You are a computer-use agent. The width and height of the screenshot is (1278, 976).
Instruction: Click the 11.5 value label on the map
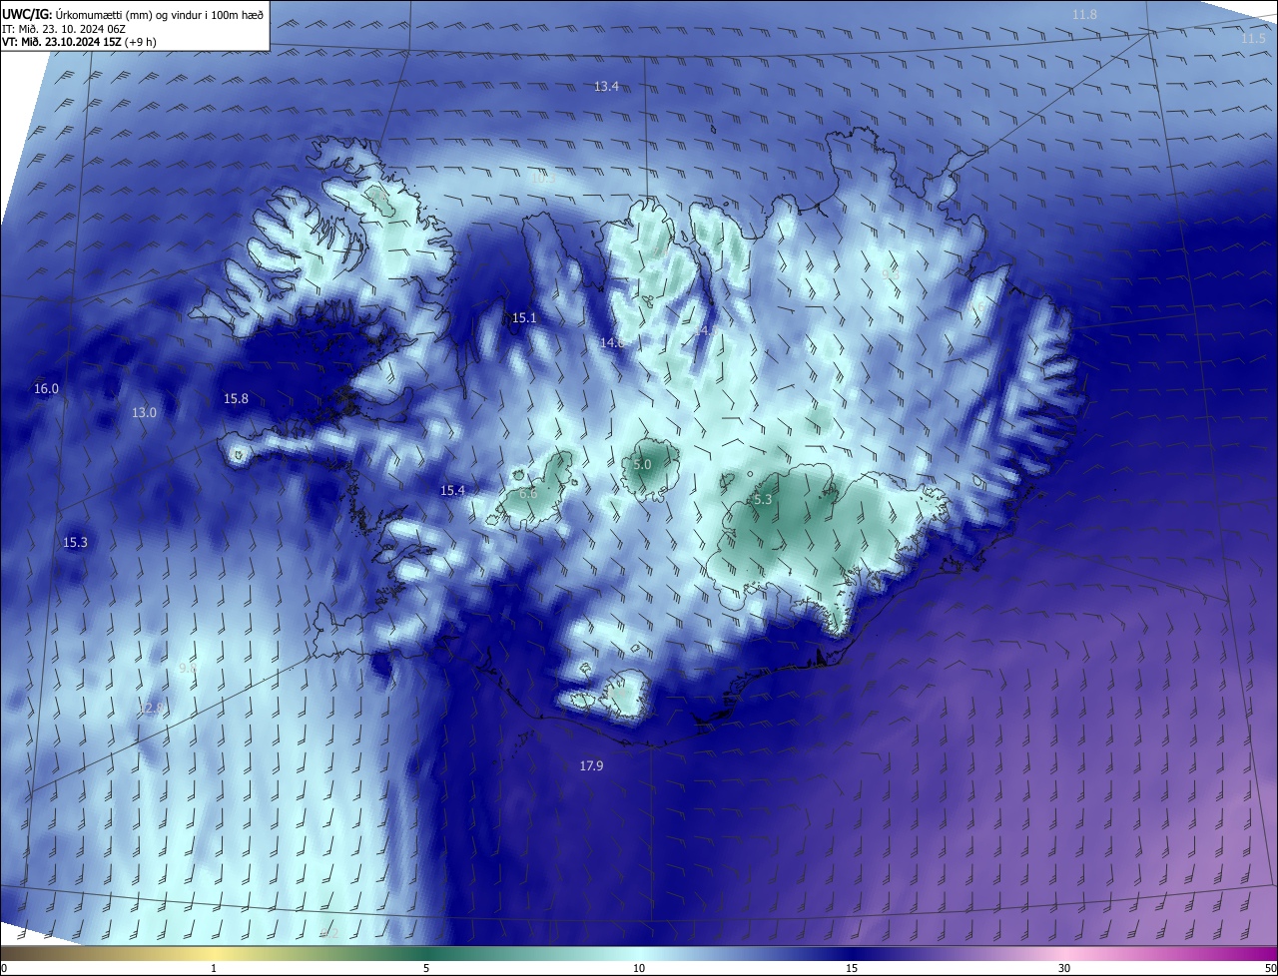click(x=1254, y=38)
